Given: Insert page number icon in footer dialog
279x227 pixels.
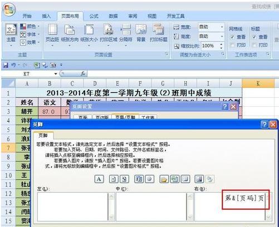Looking at the screenshot, I should click(114, 179).
